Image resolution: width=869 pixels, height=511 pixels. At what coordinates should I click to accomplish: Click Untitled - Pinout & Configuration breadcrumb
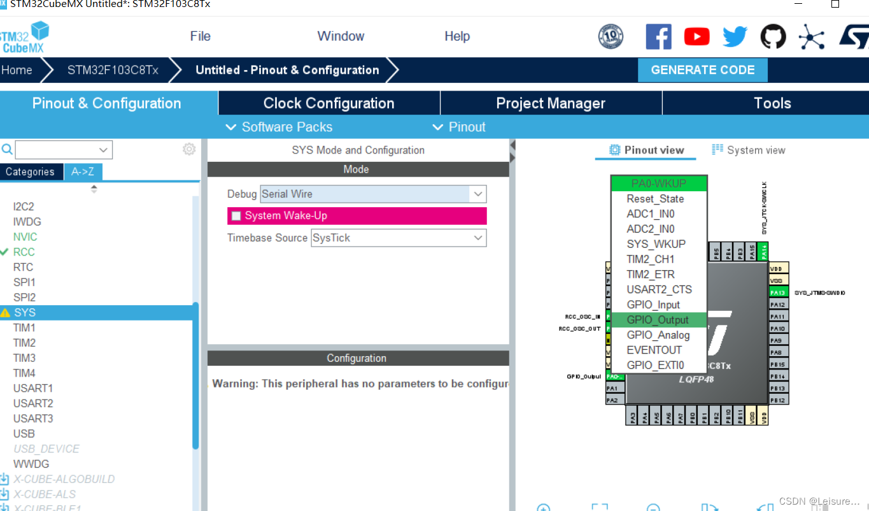point(287,70)
